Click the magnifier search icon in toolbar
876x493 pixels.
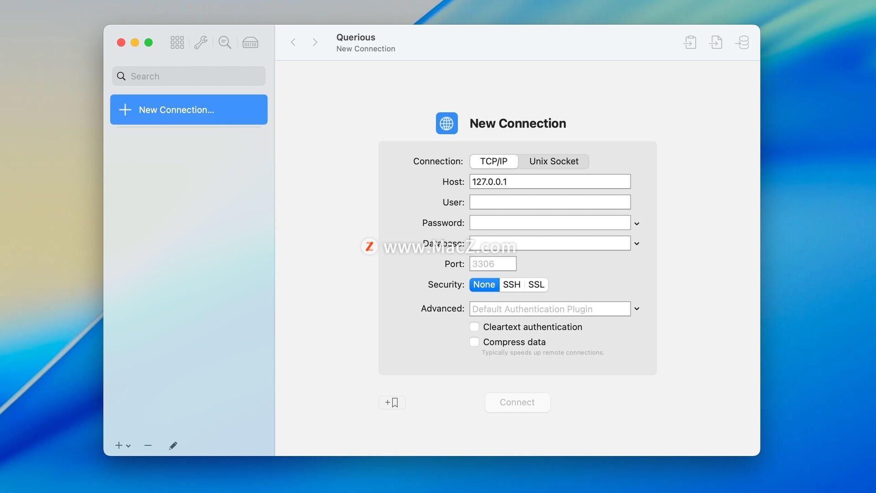coord(224,42)
